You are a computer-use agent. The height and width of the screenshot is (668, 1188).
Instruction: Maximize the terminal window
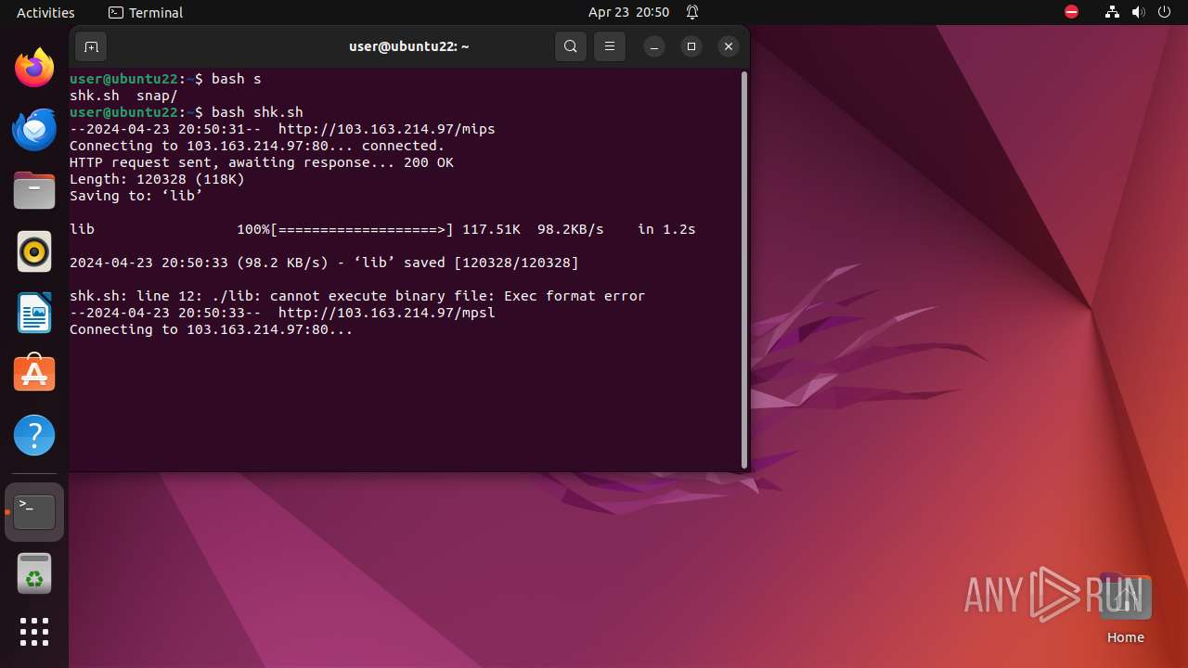[691, 46]
